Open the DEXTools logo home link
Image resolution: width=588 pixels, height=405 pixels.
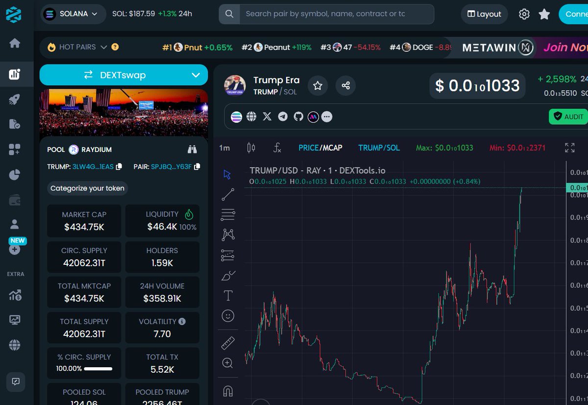14,14
